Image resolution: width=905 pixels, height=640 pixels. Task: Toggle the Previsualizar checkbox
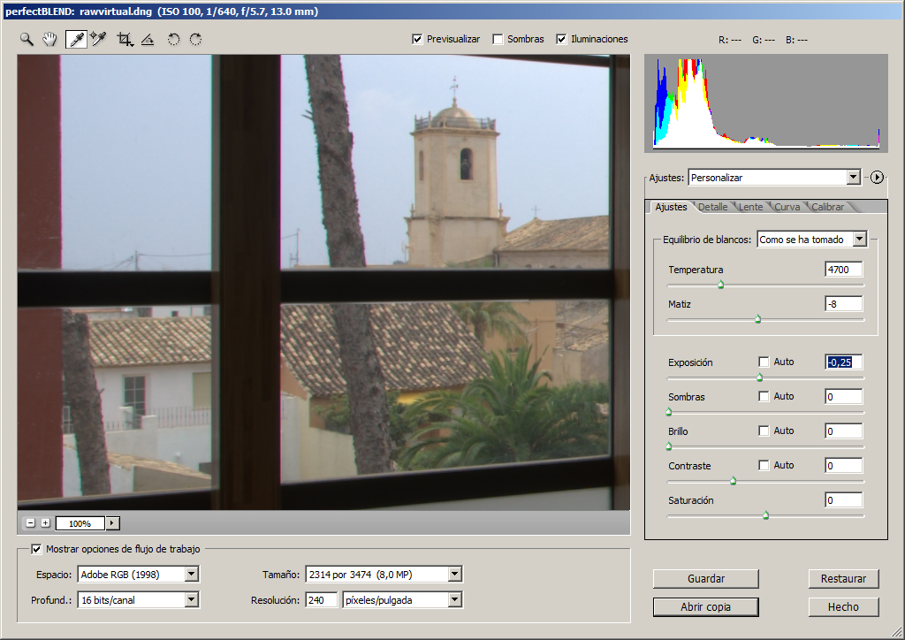(x=417, y=39)
